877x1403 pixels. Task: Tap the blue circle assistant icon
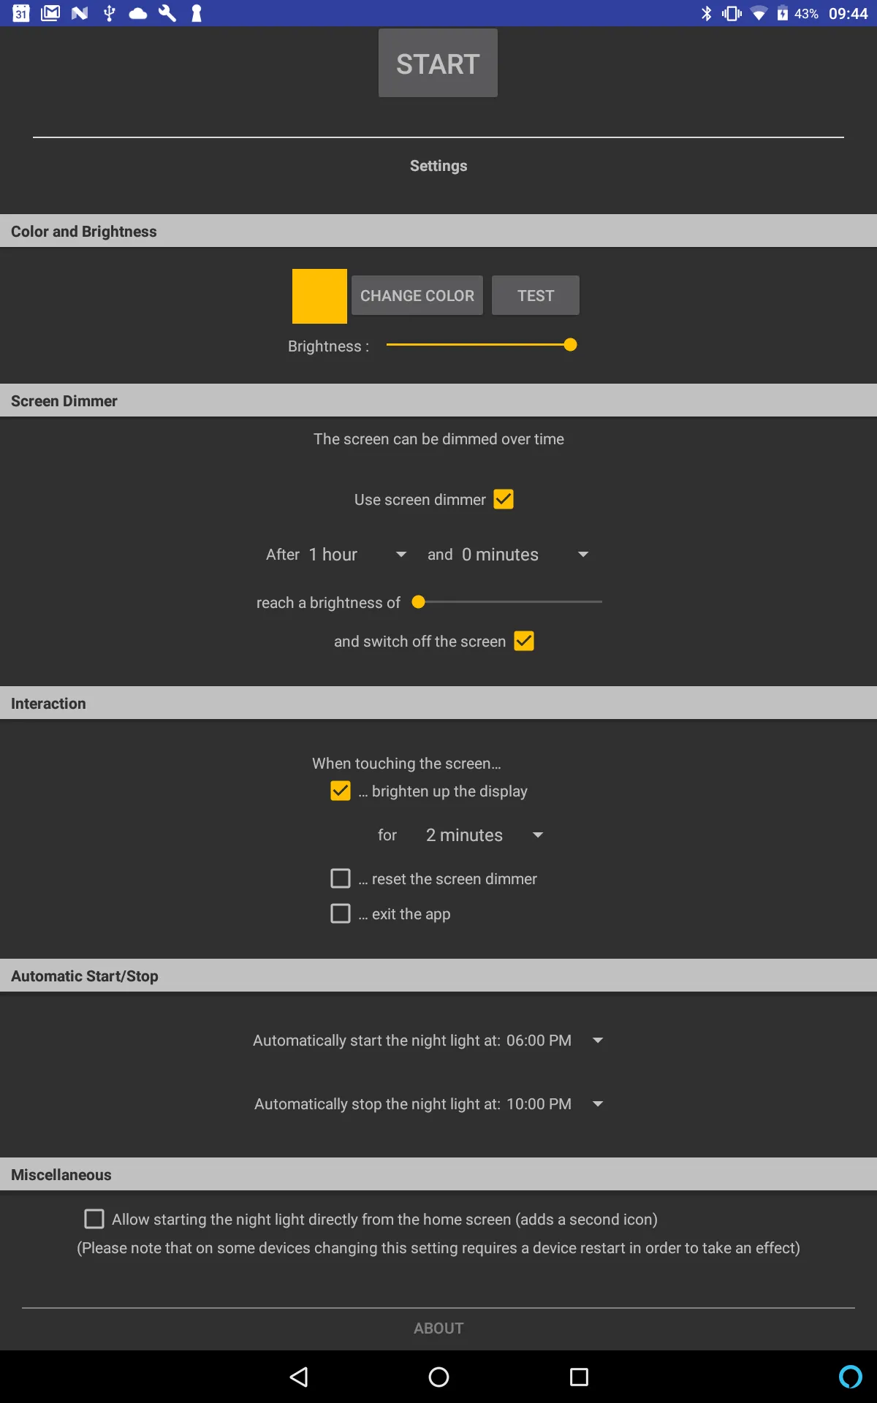(x=850, y=1377)
